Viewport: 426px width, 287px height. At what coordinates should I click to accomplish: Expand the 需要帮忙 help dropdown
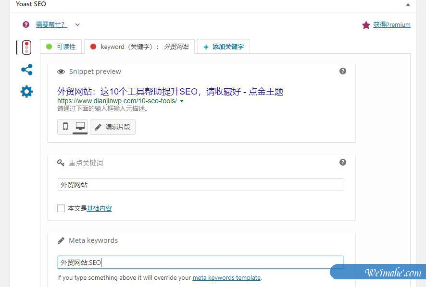tap(77, 24)
